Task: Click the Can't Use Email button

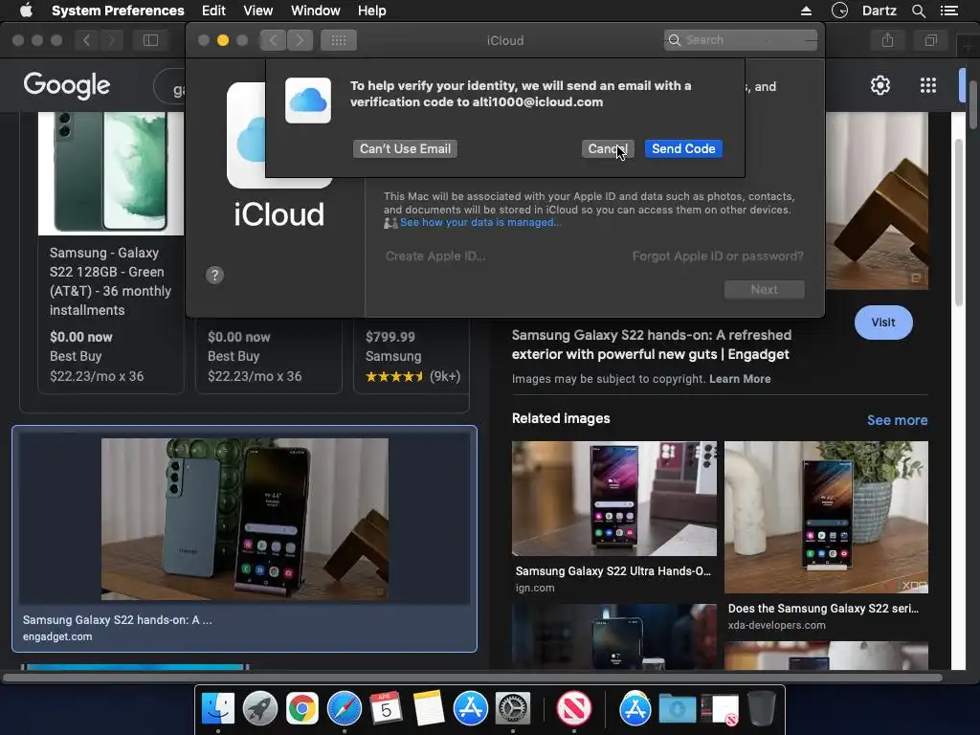Action: click(405, 148)
